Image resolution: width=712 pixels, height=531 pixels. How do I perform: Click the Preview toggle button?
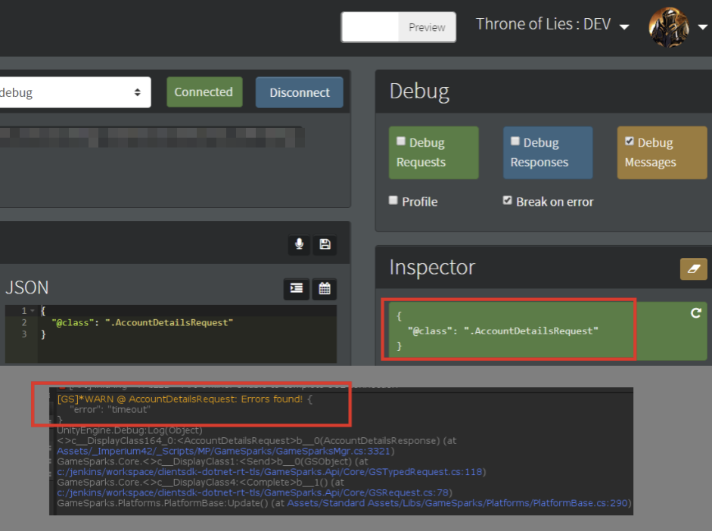tap(427, 27)
